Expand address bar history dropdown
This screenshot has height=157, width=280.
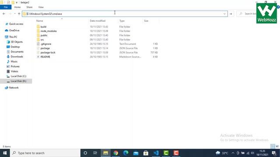point(224,14)
